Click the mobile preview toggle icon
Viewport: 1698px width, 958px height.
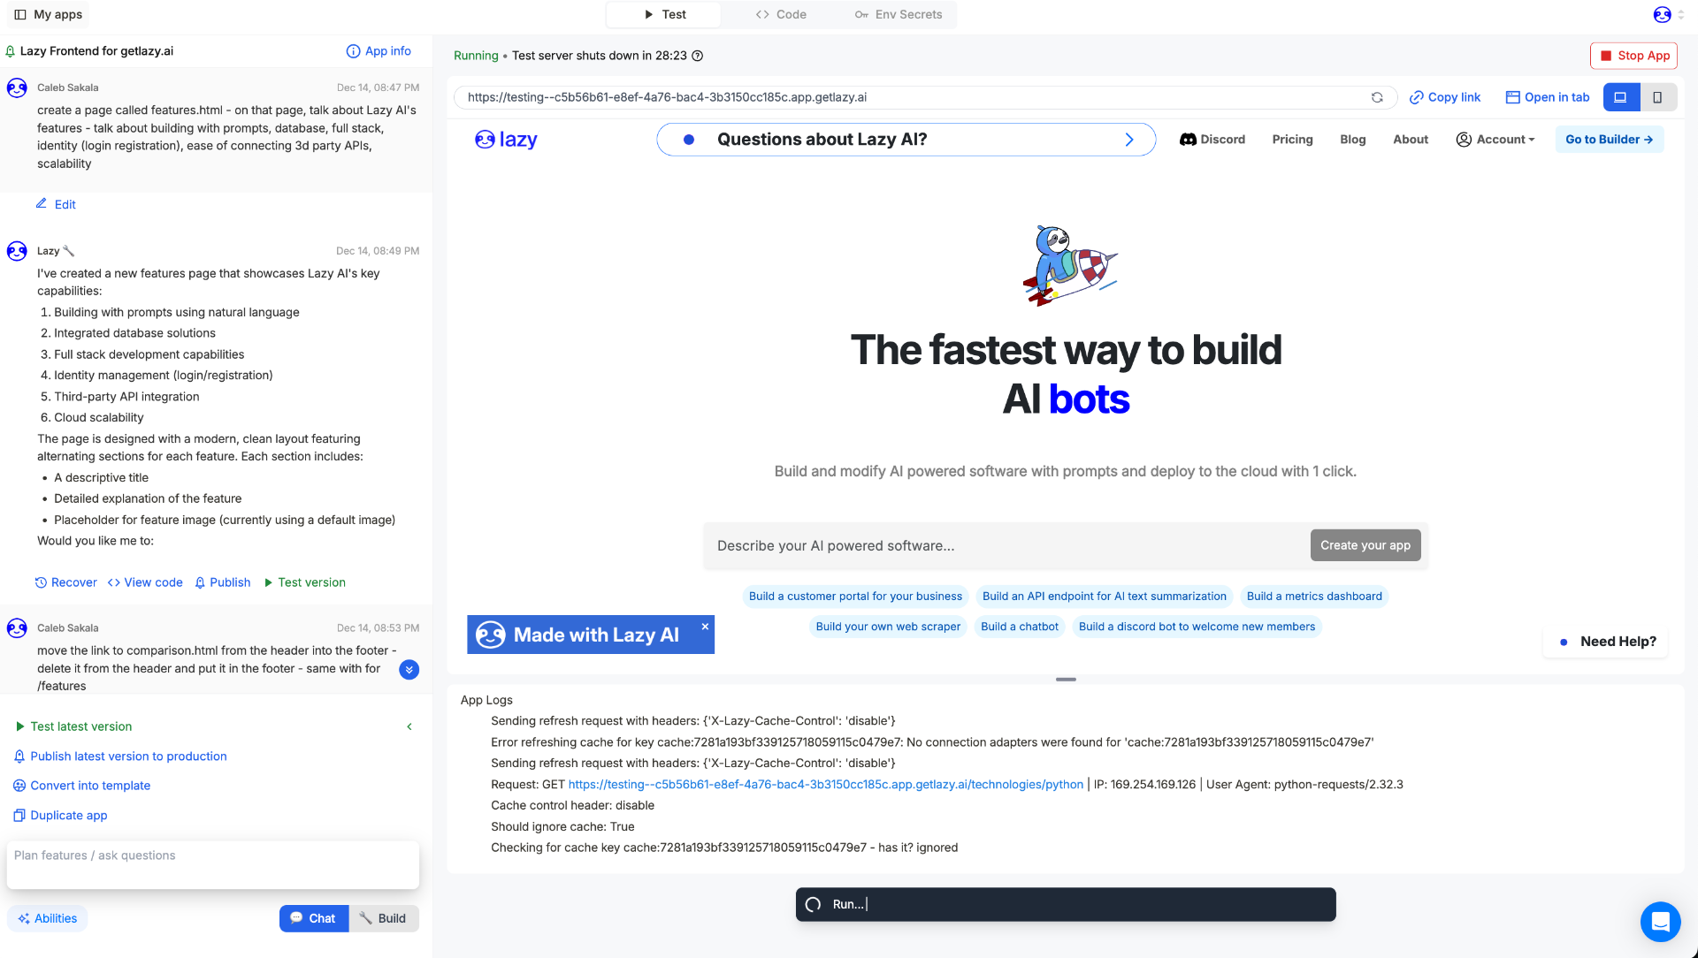tap(1657, 96)
